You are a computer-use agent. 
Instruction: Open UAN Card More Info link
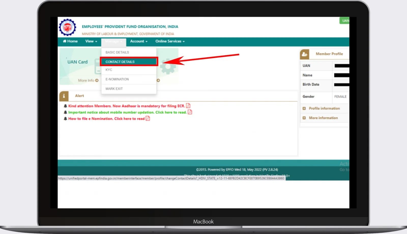click(88, 80)
